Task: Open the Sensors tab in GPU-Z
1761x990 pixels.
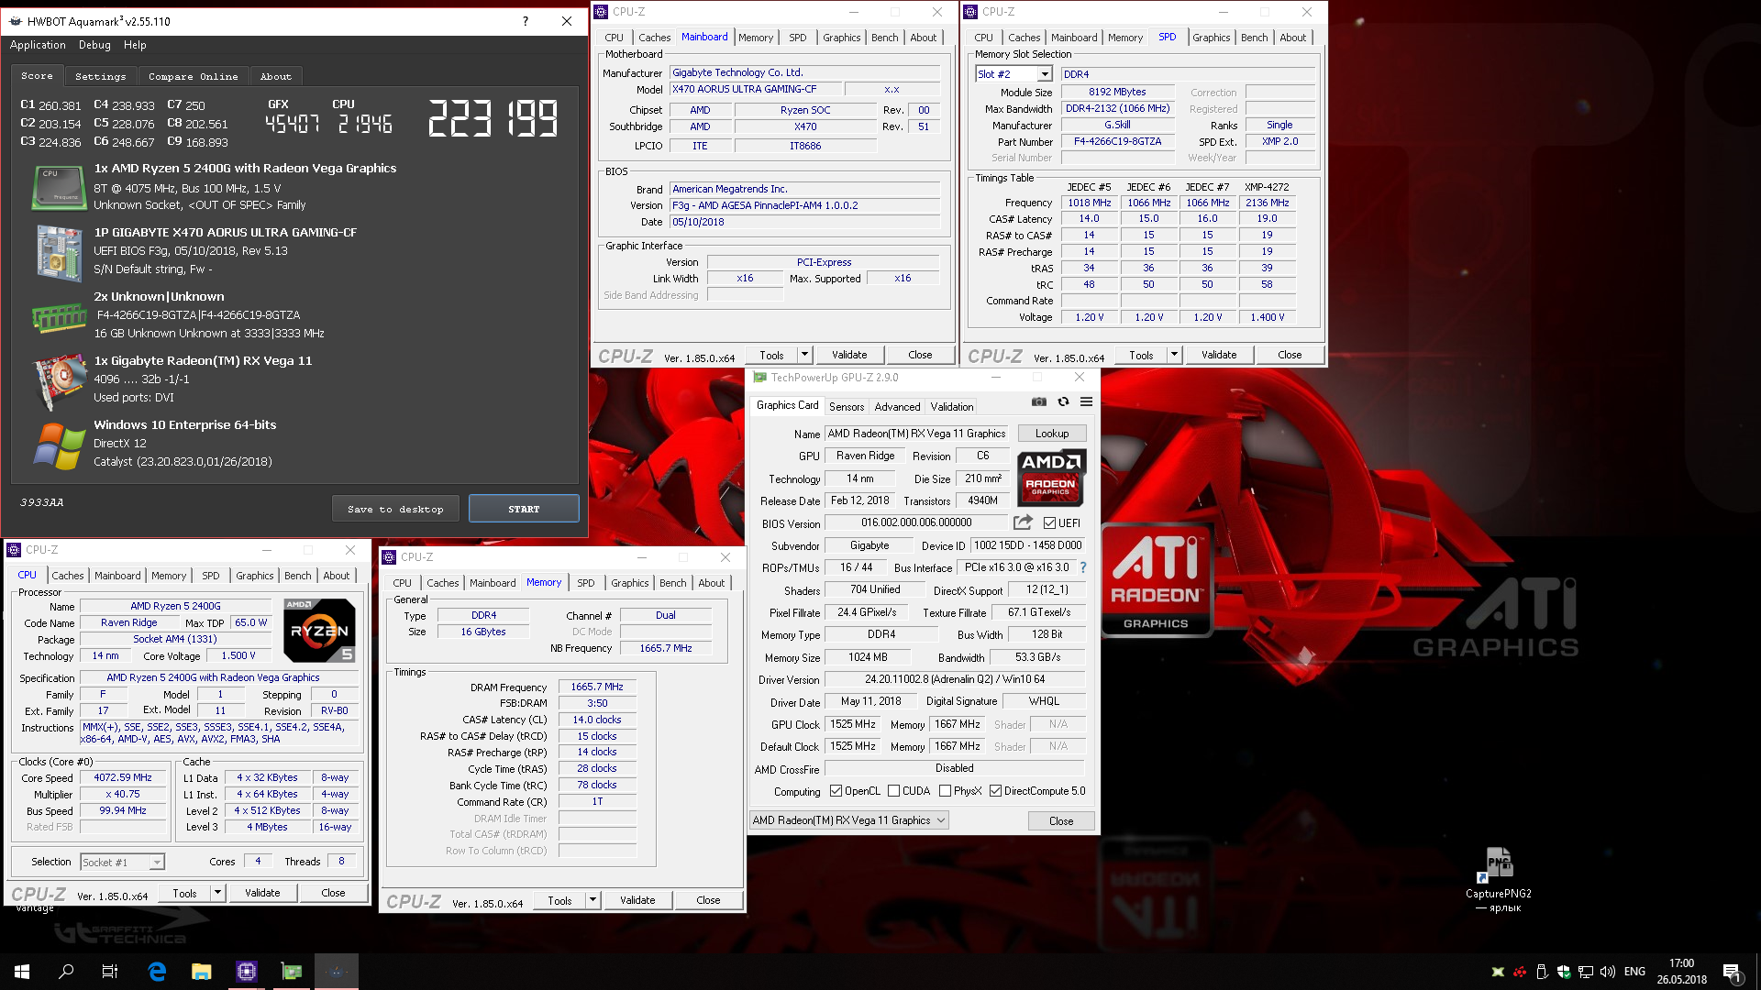Action: [x=846, y=407]
